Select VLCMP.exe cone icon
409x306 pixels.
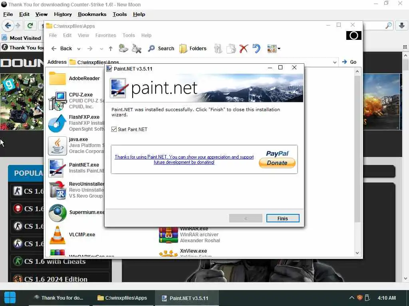[58, 235]
